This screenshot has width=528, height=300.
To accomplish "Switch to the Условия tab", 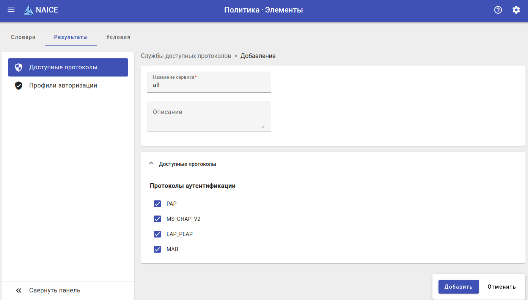I will (118, 37).
